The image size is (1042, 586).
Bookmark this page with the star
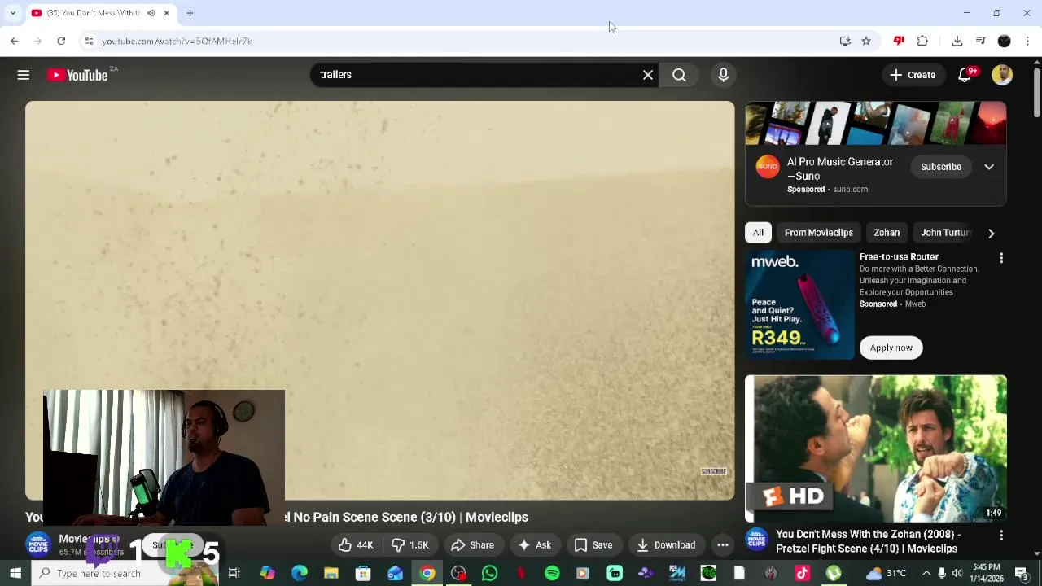[866, 41]
